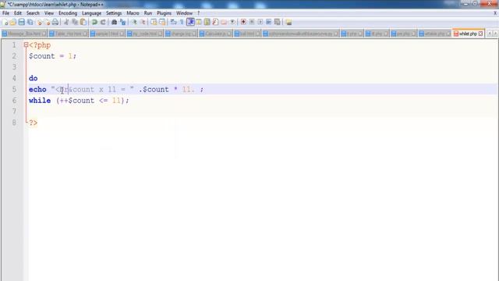
Task: Click the Replace toolbar icon
Action: click(122, 22)
